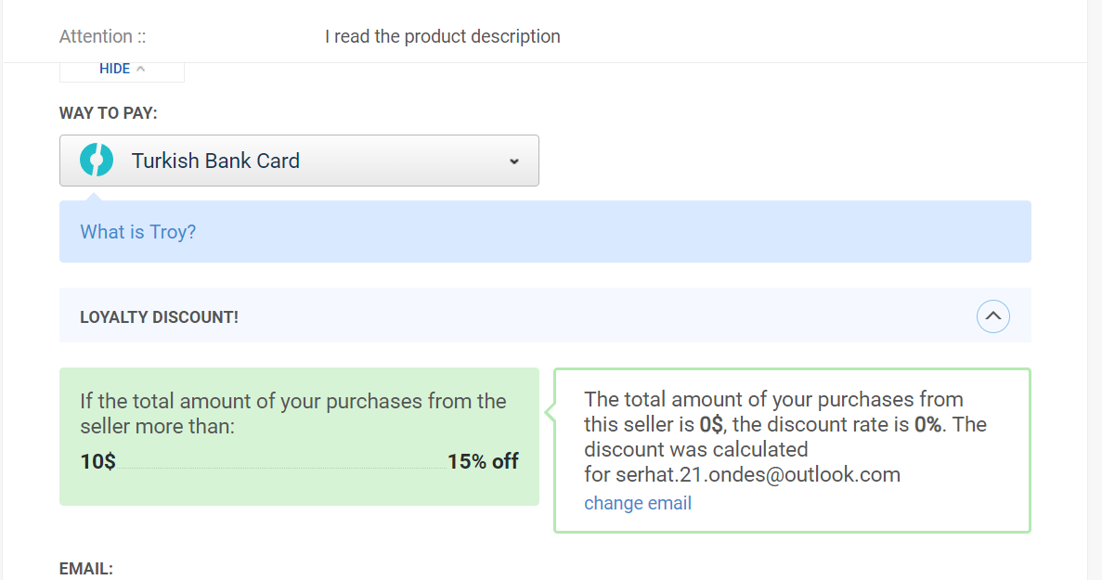1102x580 pixels.
Task: Click the 'change email' link
Action: pos(637,503)
